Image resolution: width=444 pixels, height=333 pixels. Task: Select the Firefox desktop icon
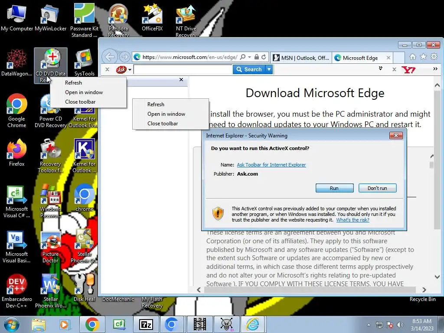16,152
